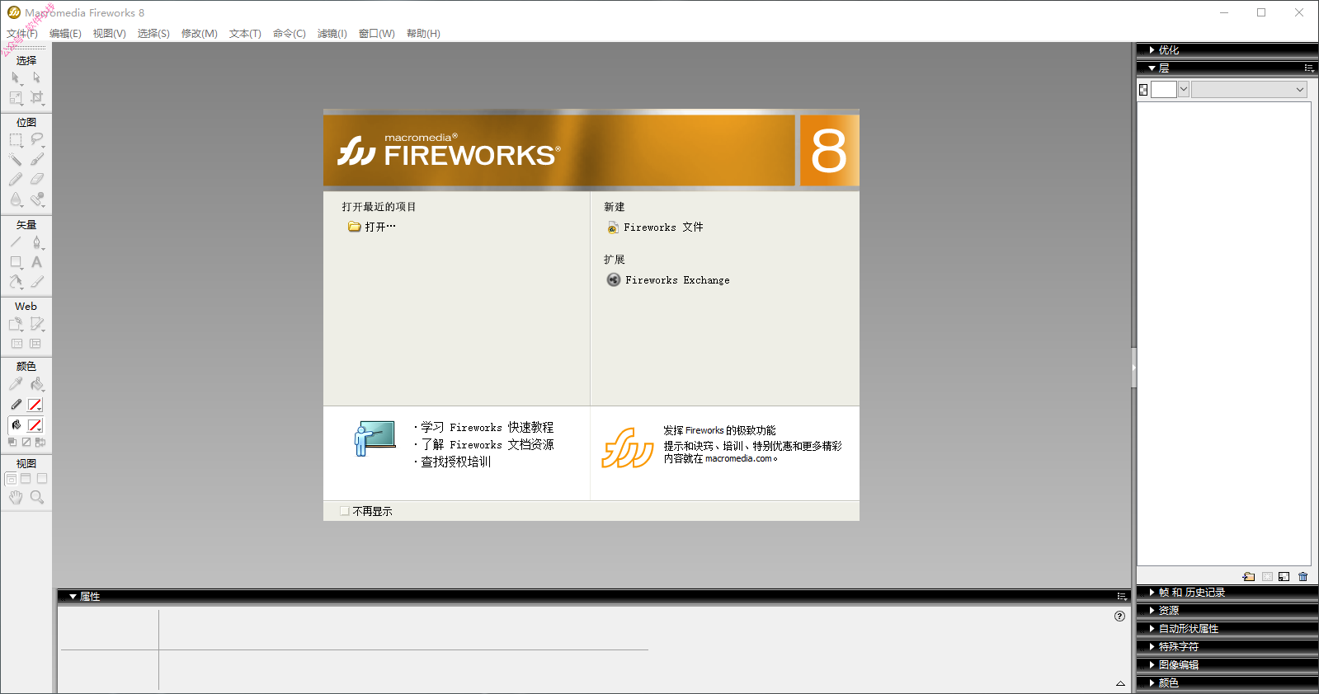Open the 窗口(W) menu
Image resolution: width=1319 pixels, height=694 pixels.
tap(376, 34)
